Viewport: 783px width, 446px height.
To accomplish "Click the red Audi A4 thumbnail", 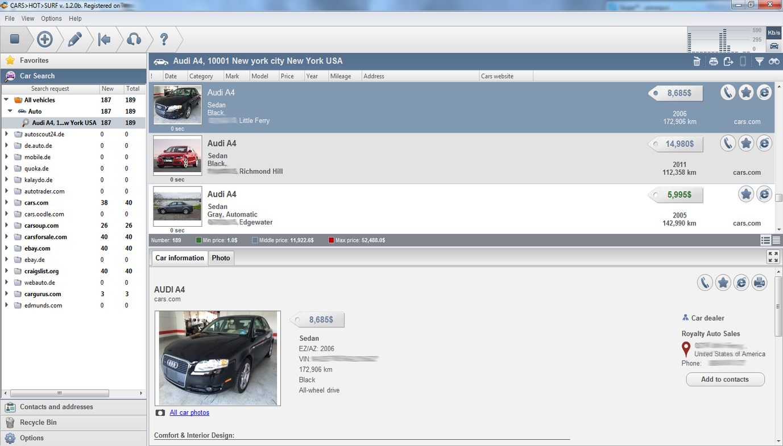I will tap(177, 156).
